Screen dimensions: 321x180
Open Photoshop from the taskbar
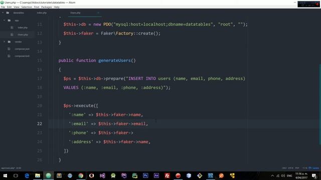145,175
